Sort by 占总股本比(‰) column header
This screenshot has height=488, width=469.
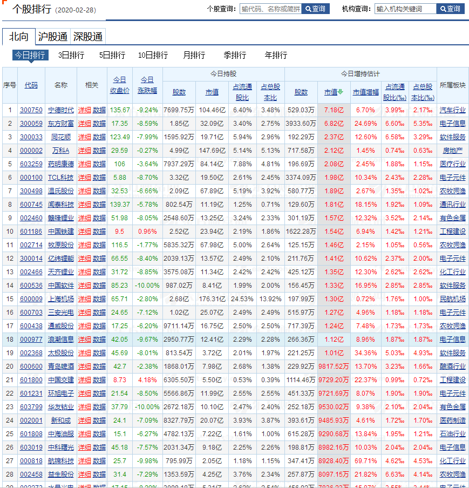pos(423,92)
